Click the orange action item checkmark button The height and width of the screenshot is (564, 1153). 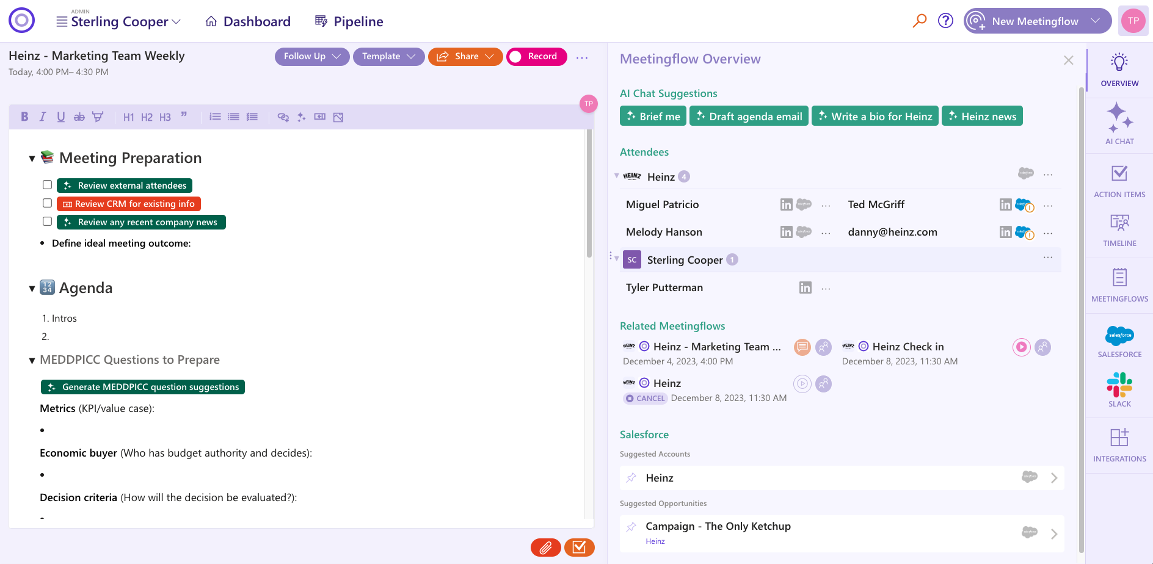pos(579,548)
